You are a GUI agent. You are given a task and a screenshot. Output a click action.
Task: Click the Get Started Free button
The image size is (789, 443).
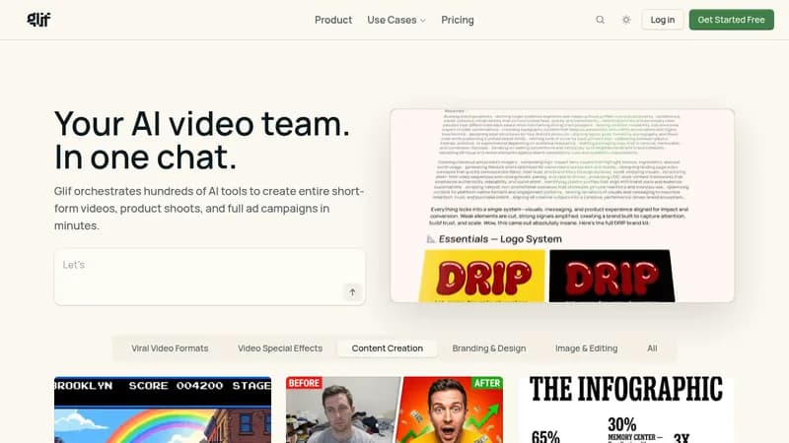pos(731,20)
